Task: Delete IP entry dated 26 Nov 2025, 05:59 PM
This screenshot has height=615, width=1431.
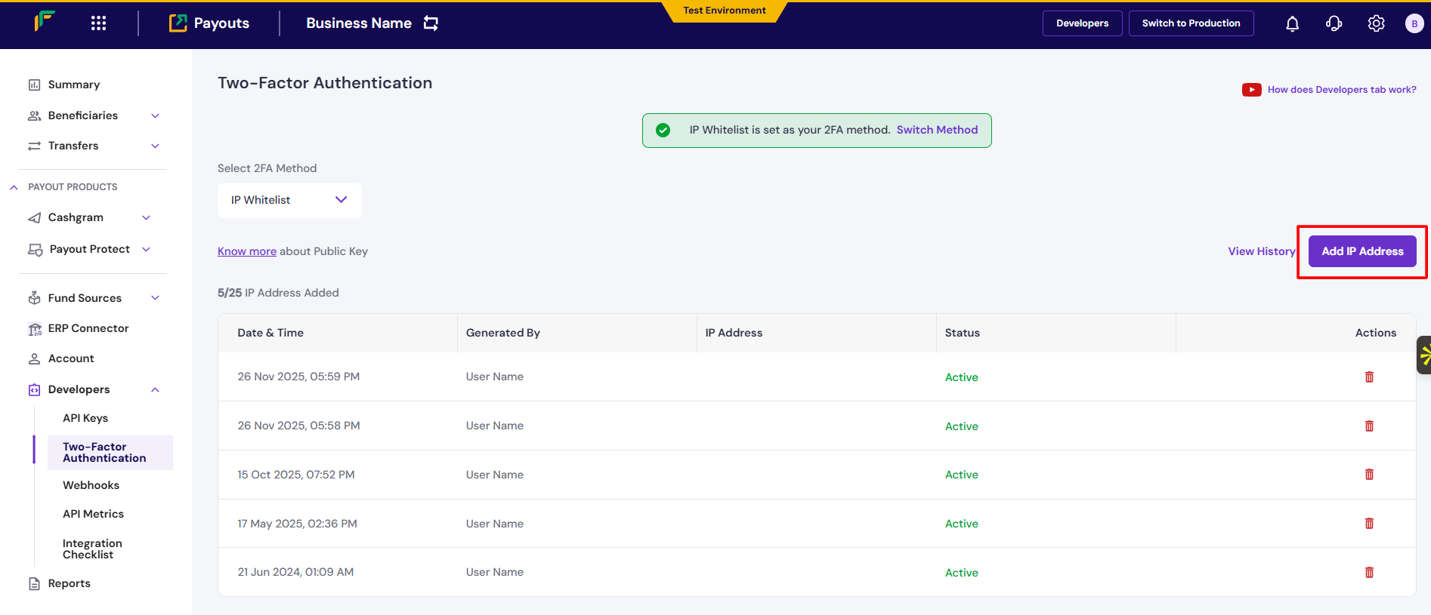Action: click(1369, 377)
